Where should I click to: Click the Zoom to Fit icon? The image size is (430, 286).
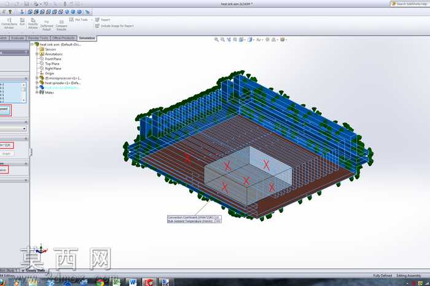(216, 39)
